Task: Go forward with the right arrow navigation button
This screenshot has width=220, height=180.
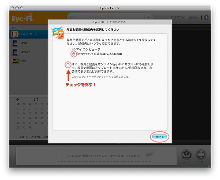Action: (x=147, y=17)
